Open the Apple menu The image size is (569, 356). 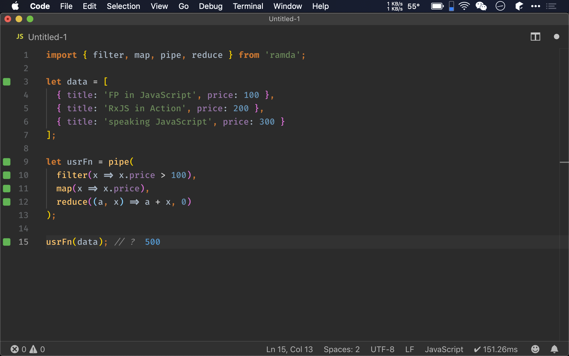[15, 6]
